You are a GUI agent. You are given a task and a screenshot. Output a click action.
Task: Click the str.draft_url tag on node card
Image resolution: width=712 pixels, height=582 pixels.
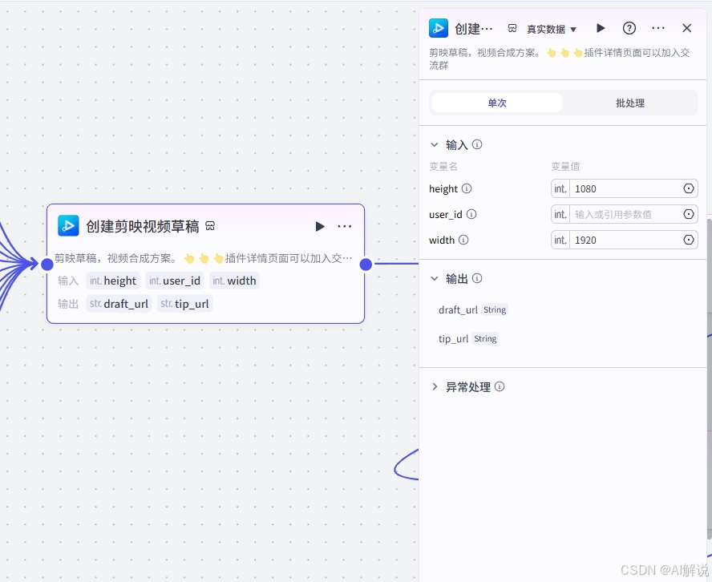[119, 304]
